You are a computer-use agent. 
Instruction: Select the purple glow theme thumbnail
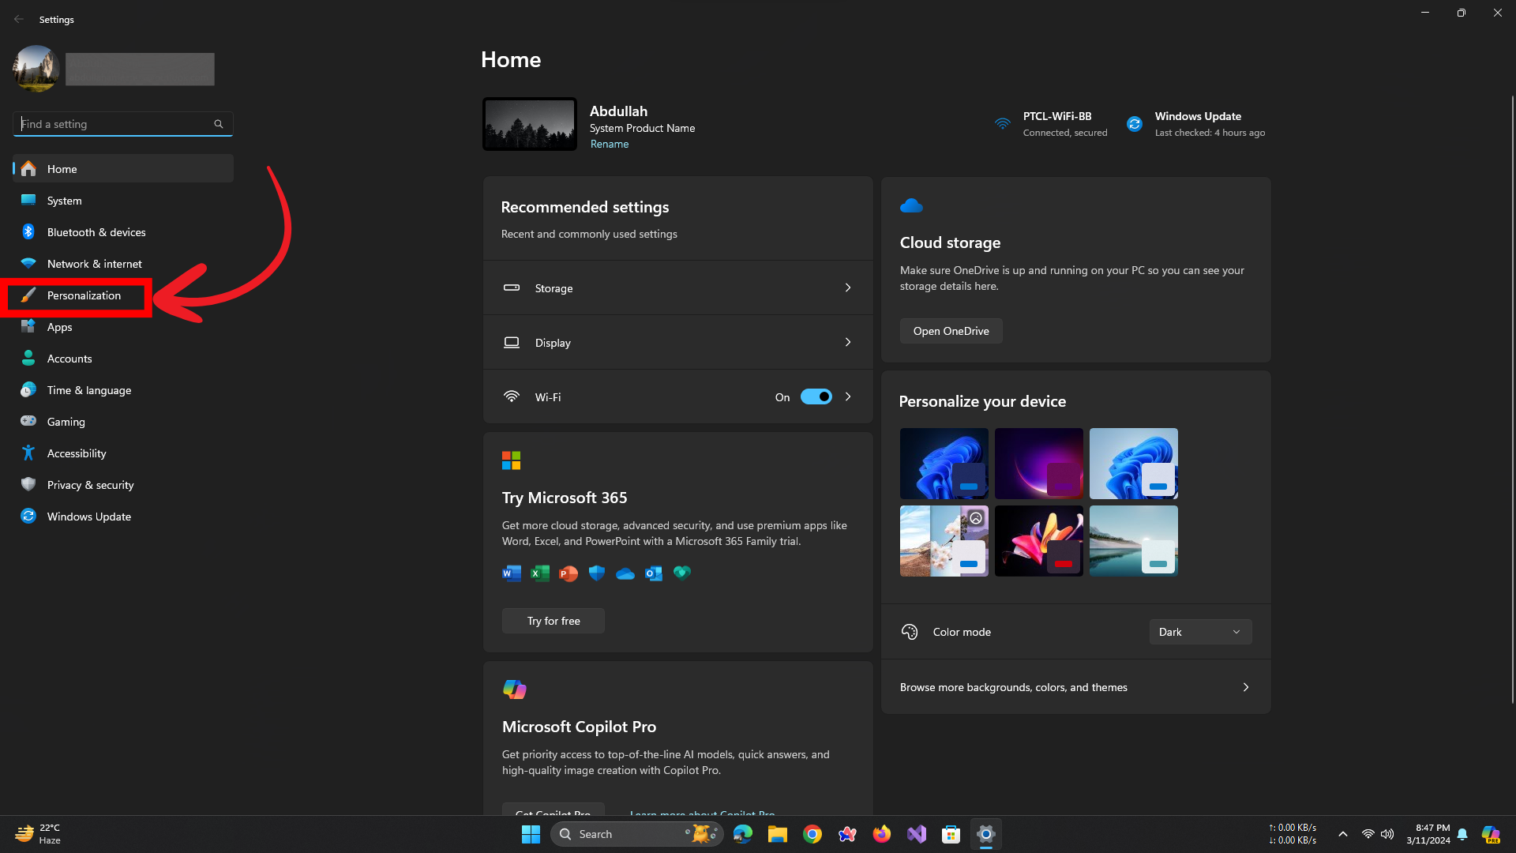click(1038, 464)
